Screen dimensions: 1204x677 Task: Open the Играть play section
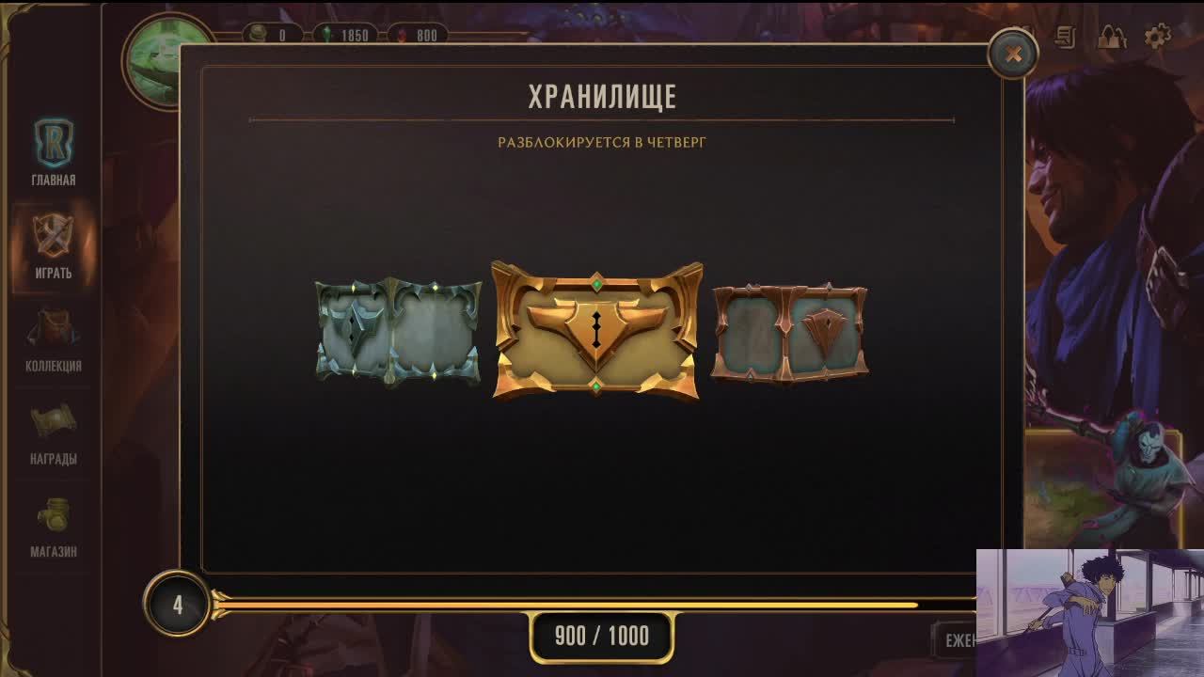tap(54, 246)
